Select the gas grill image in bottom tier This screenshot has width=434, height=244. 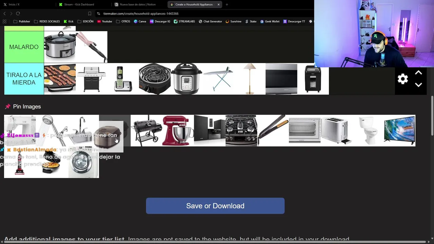coord(92,79)
